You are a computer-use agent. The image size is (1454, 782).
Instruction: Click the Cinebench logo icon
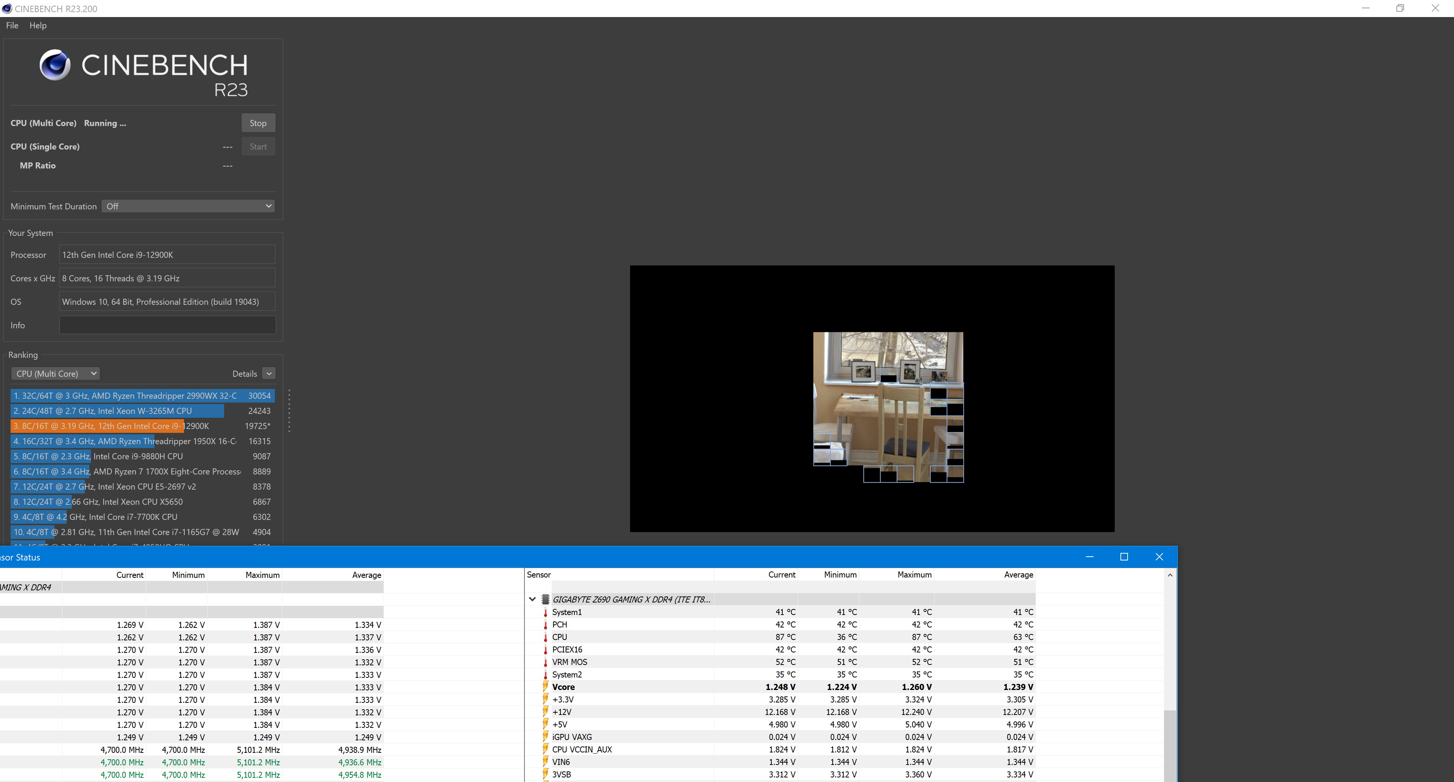[55, 64]
